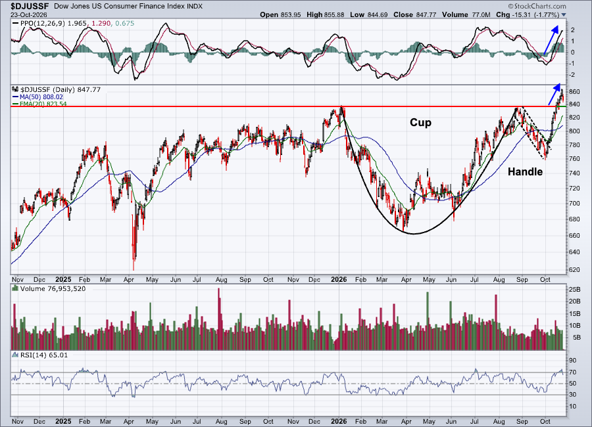Image resolution: width=592 pixels, height=427 pixels.
Task: Click the Low 844.69 value
Action: pyautogui.click(x=369, y=14)
